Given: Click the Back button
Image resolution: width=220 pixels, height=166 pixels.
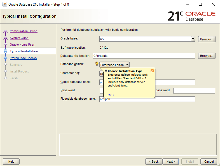Looking at the screenshot, I should [154, 162].
